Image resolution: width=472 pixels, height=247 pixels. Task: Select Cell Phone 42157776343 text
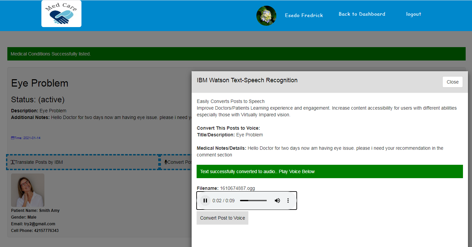pyautogui.click(x=35, y=231)
